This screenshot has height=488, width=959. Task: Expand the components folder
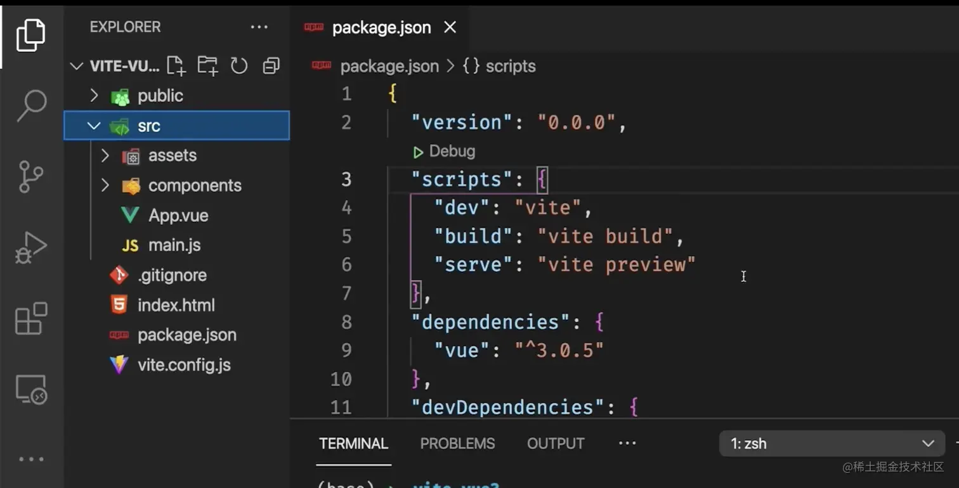pyautogui.click(x=105, y=185)
